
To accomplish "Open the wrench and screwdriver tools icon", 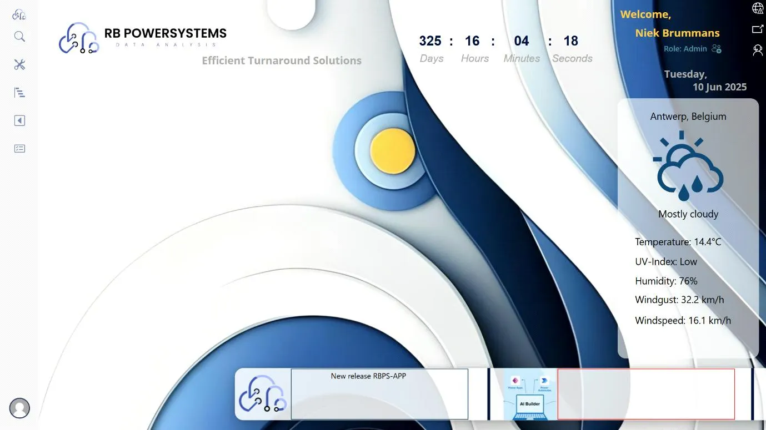I will (19, 64).
